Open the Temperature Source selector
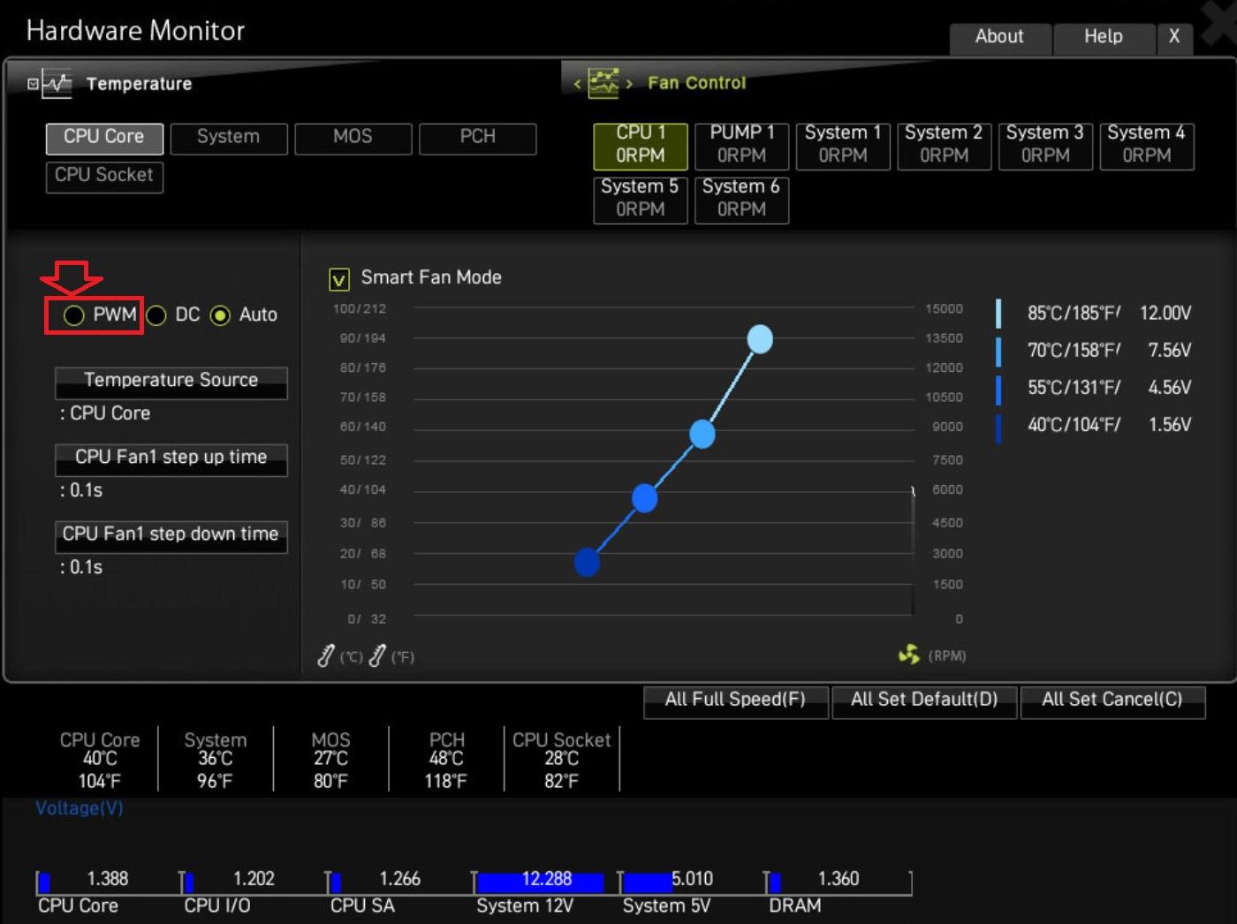The image size is (1237, 924). pyautogui.click(x=171, y=382)
